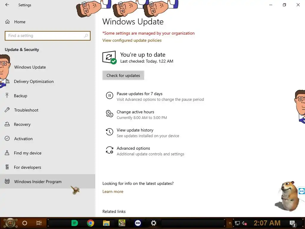Click the update history clock icon
The image size is (305, 229).
(x=110, y=132)
